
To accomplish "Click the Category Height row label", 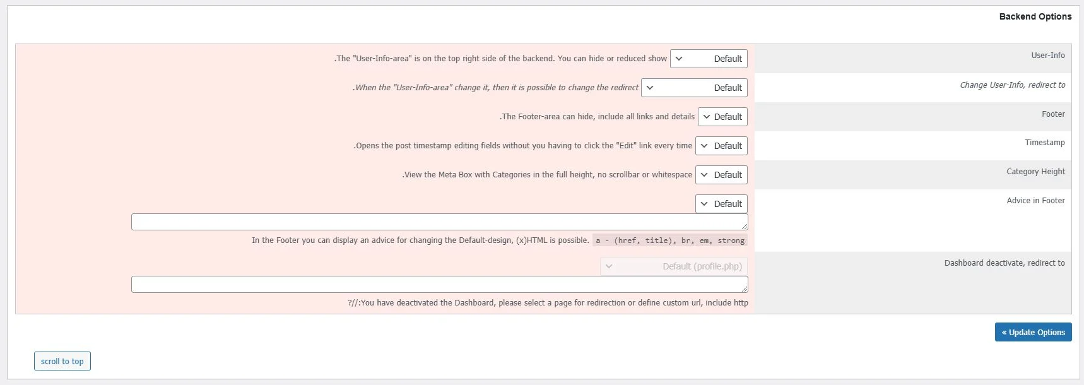I will [1035, 172].
